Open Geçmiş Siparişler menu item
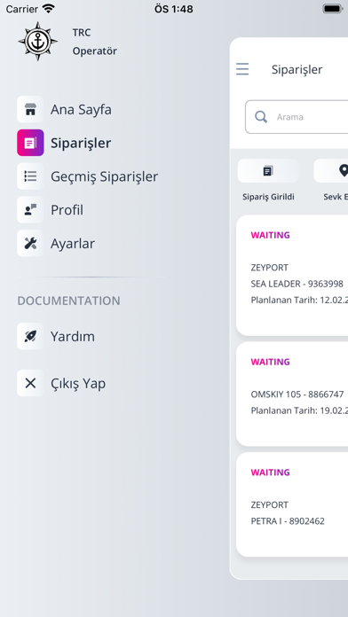The width and height of the screenshot is (348, 617). (x=104, y=176)
